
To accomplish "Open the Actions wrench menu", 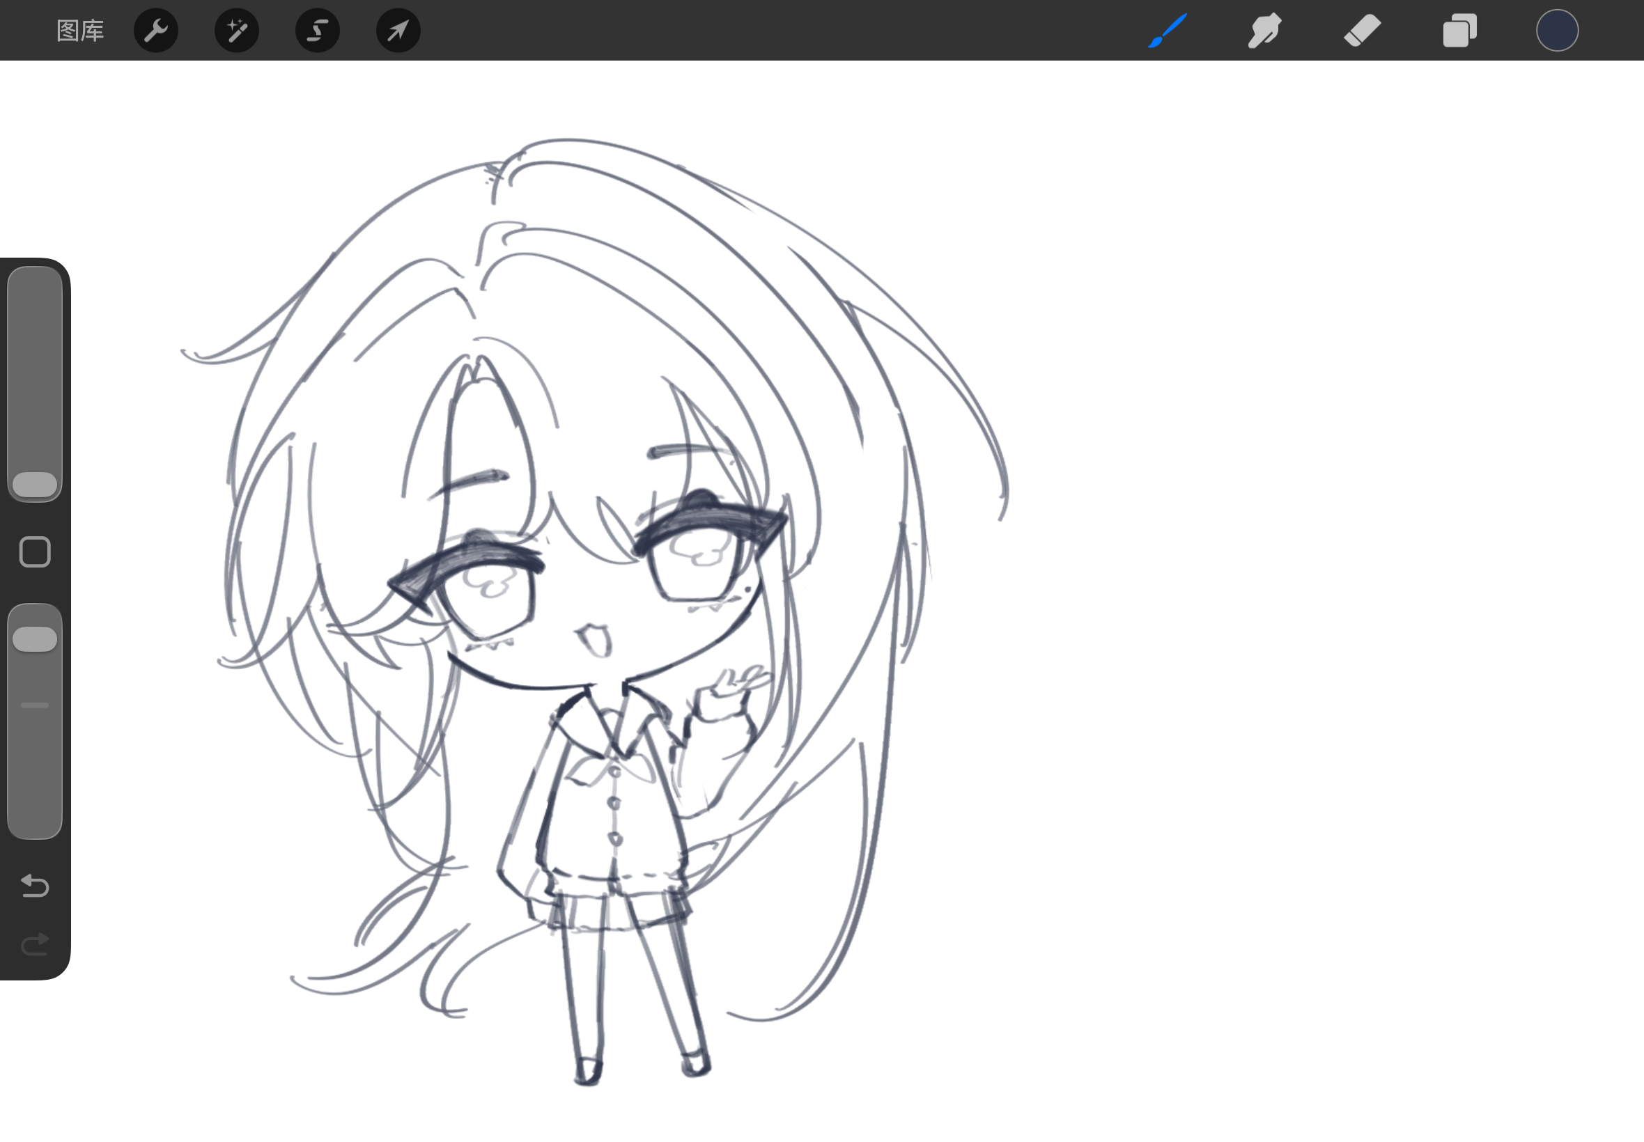I will click(156, 31).
